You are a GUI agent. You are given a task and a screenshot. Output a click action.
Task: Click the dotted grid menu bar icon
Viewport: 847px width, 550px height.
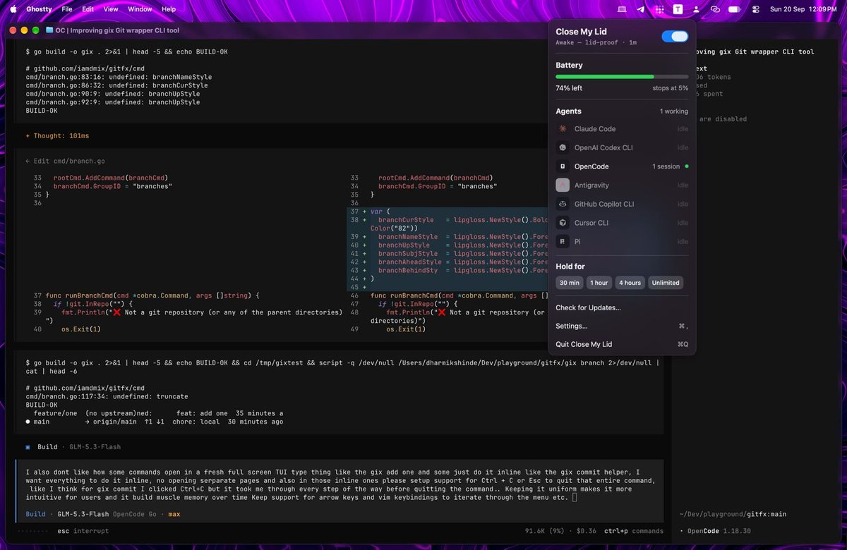[659, 9]
